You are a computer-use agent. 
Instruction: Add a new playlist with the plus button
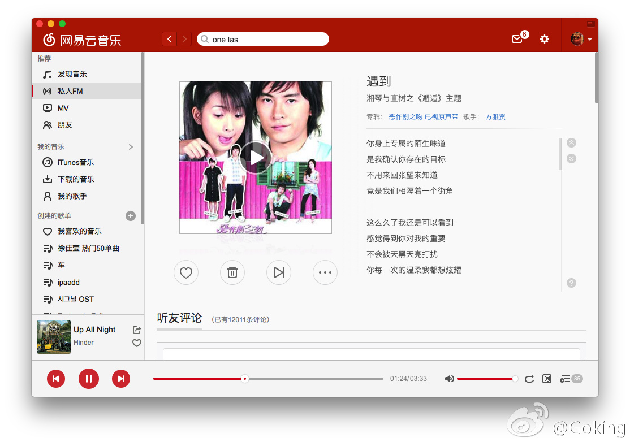point(131,216)
